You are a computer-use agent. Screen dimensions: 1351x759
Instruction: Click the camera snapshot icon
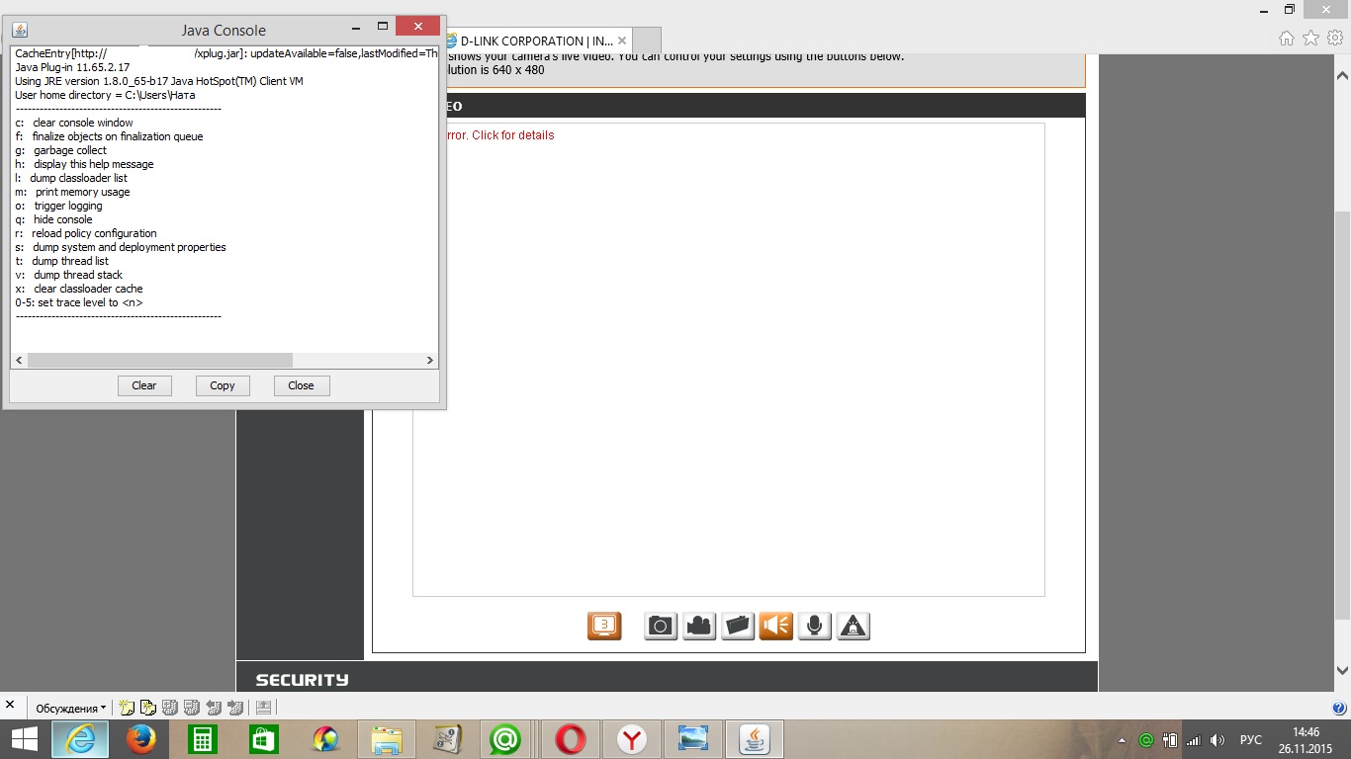661,626
